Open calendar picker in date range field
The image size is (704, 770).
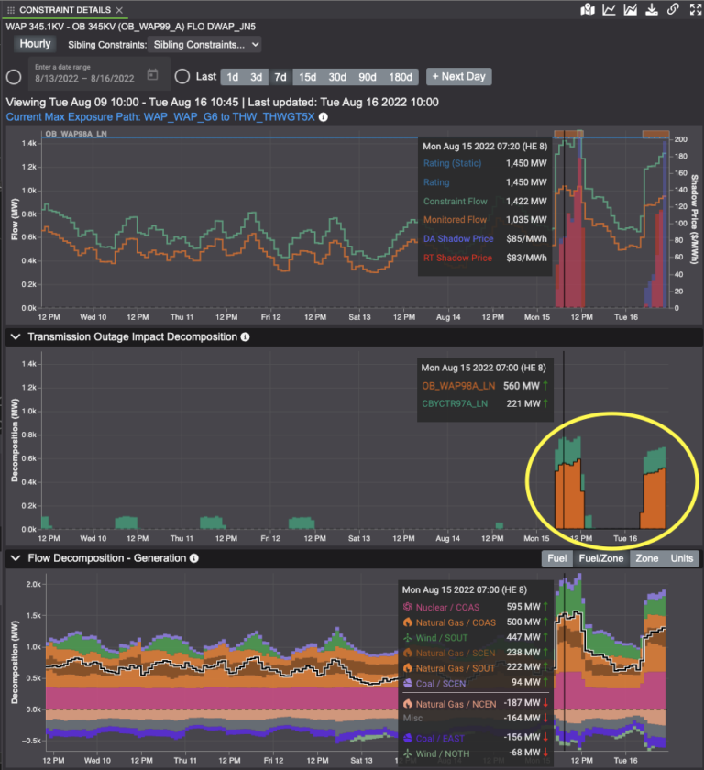tap(153, 75)
